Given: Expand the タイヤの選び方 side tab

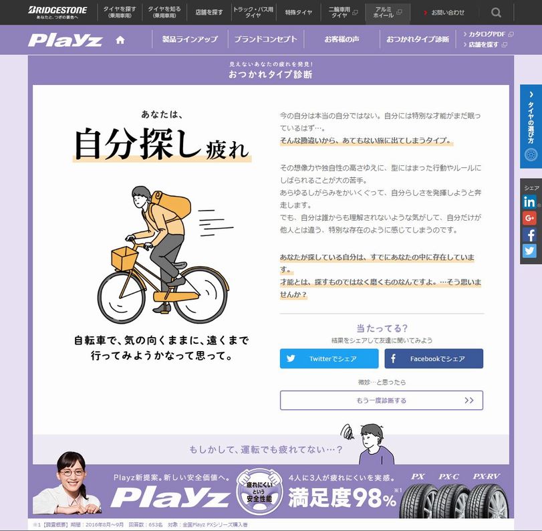Looking at the screenshot, I should click(x=531, y=126).
